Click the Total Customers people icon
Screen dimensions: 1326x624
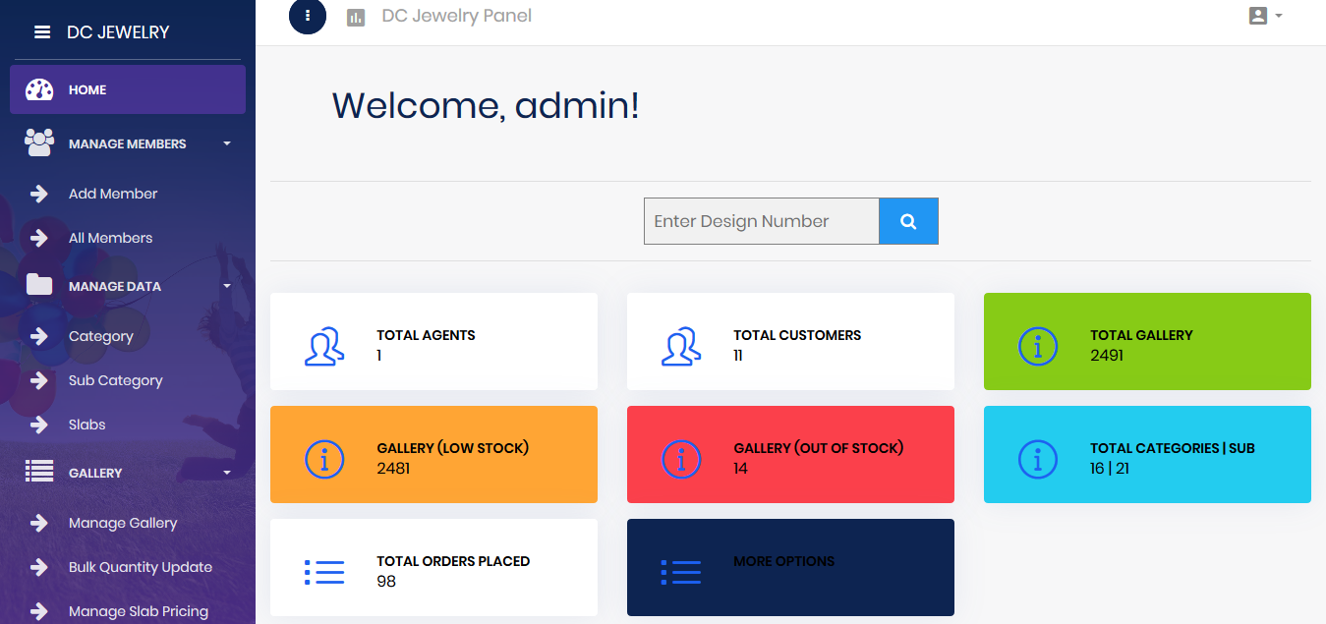(681, 346)
